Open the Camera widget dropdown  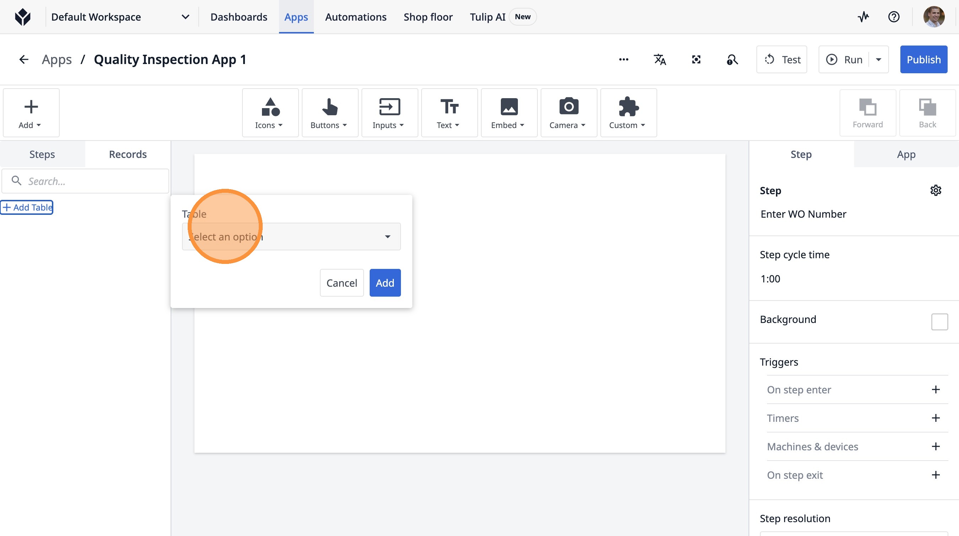click(x=568, y=113)
